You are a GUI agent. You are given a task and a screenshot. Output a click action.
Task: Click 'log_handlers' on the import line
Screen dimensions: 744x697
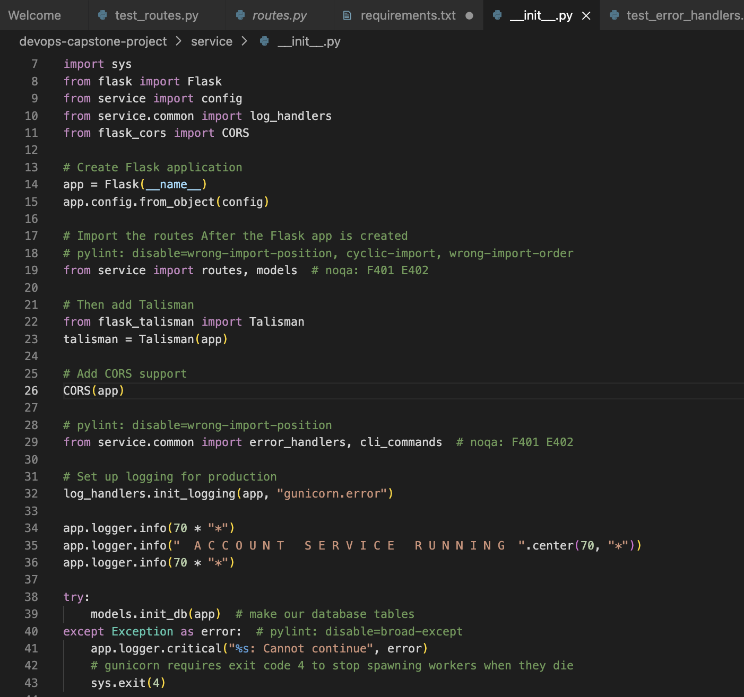click(291, 116)
